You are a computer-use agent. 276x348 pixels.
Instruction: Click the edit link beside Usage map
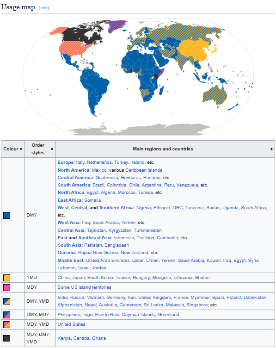coord(43,8)
